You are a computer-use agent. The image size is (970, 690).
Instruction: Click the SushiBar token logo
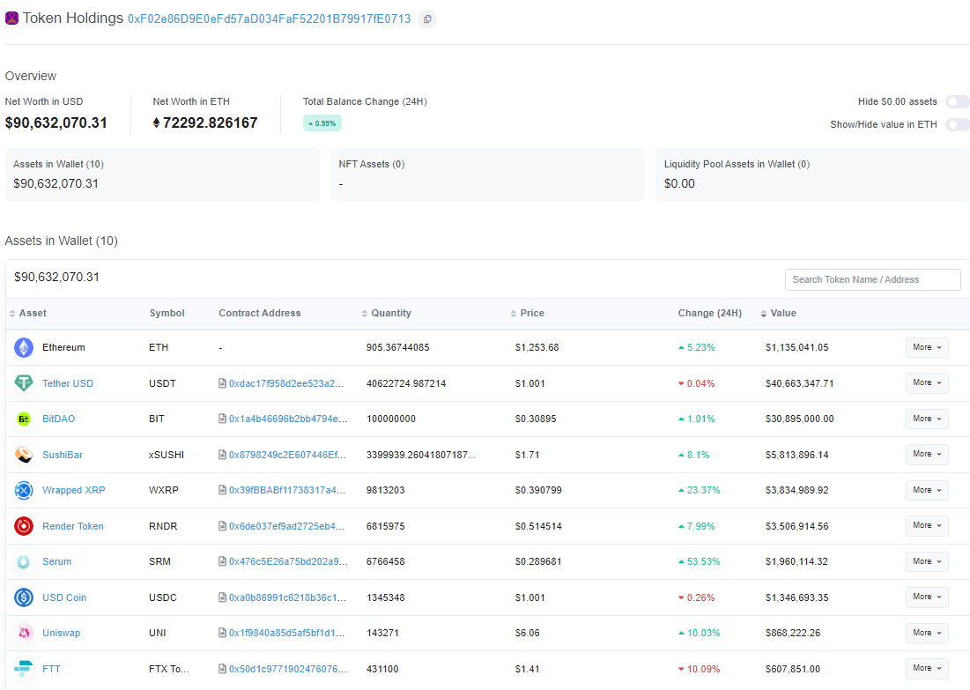click(24, 455)
